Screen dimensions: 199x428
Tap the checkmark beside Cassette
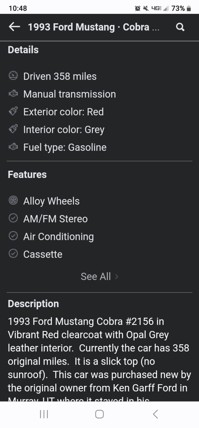(13, 254)
